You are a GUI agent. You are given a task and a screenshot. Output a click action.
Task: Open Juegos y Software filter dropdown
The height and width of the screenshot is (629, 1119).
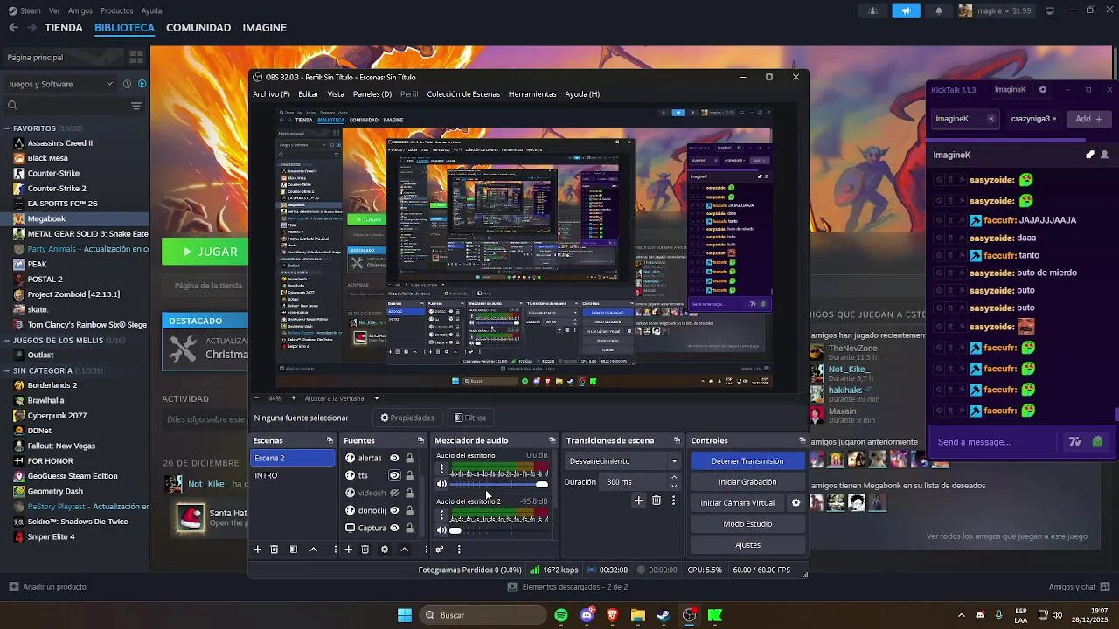click(x=59, y=84)
